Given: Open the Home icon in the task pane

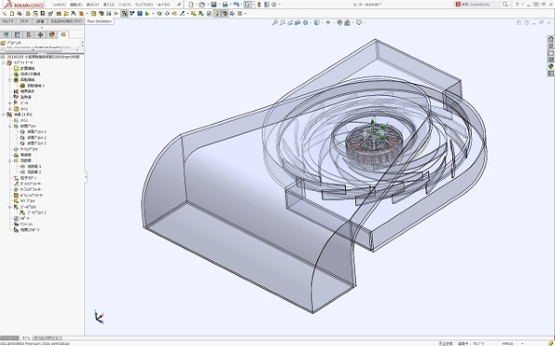Looking at the screenshot, I should [550, 39].
